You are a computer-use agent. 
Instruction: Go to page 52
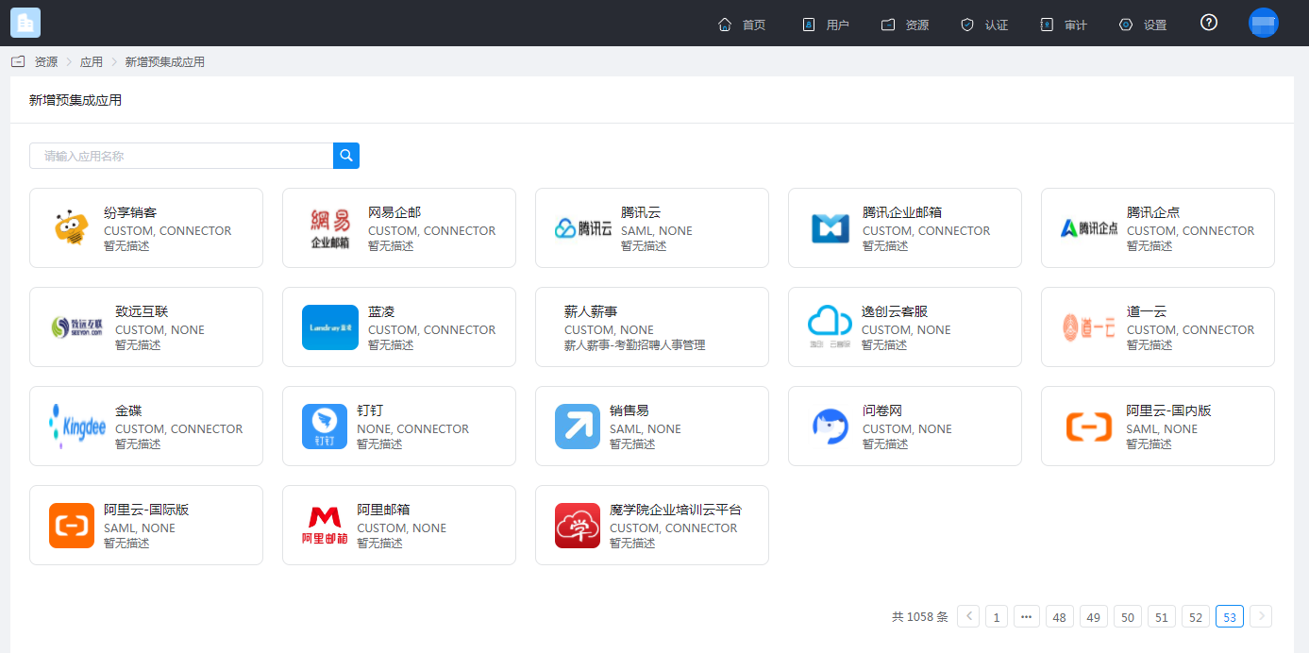point(1196,616)
